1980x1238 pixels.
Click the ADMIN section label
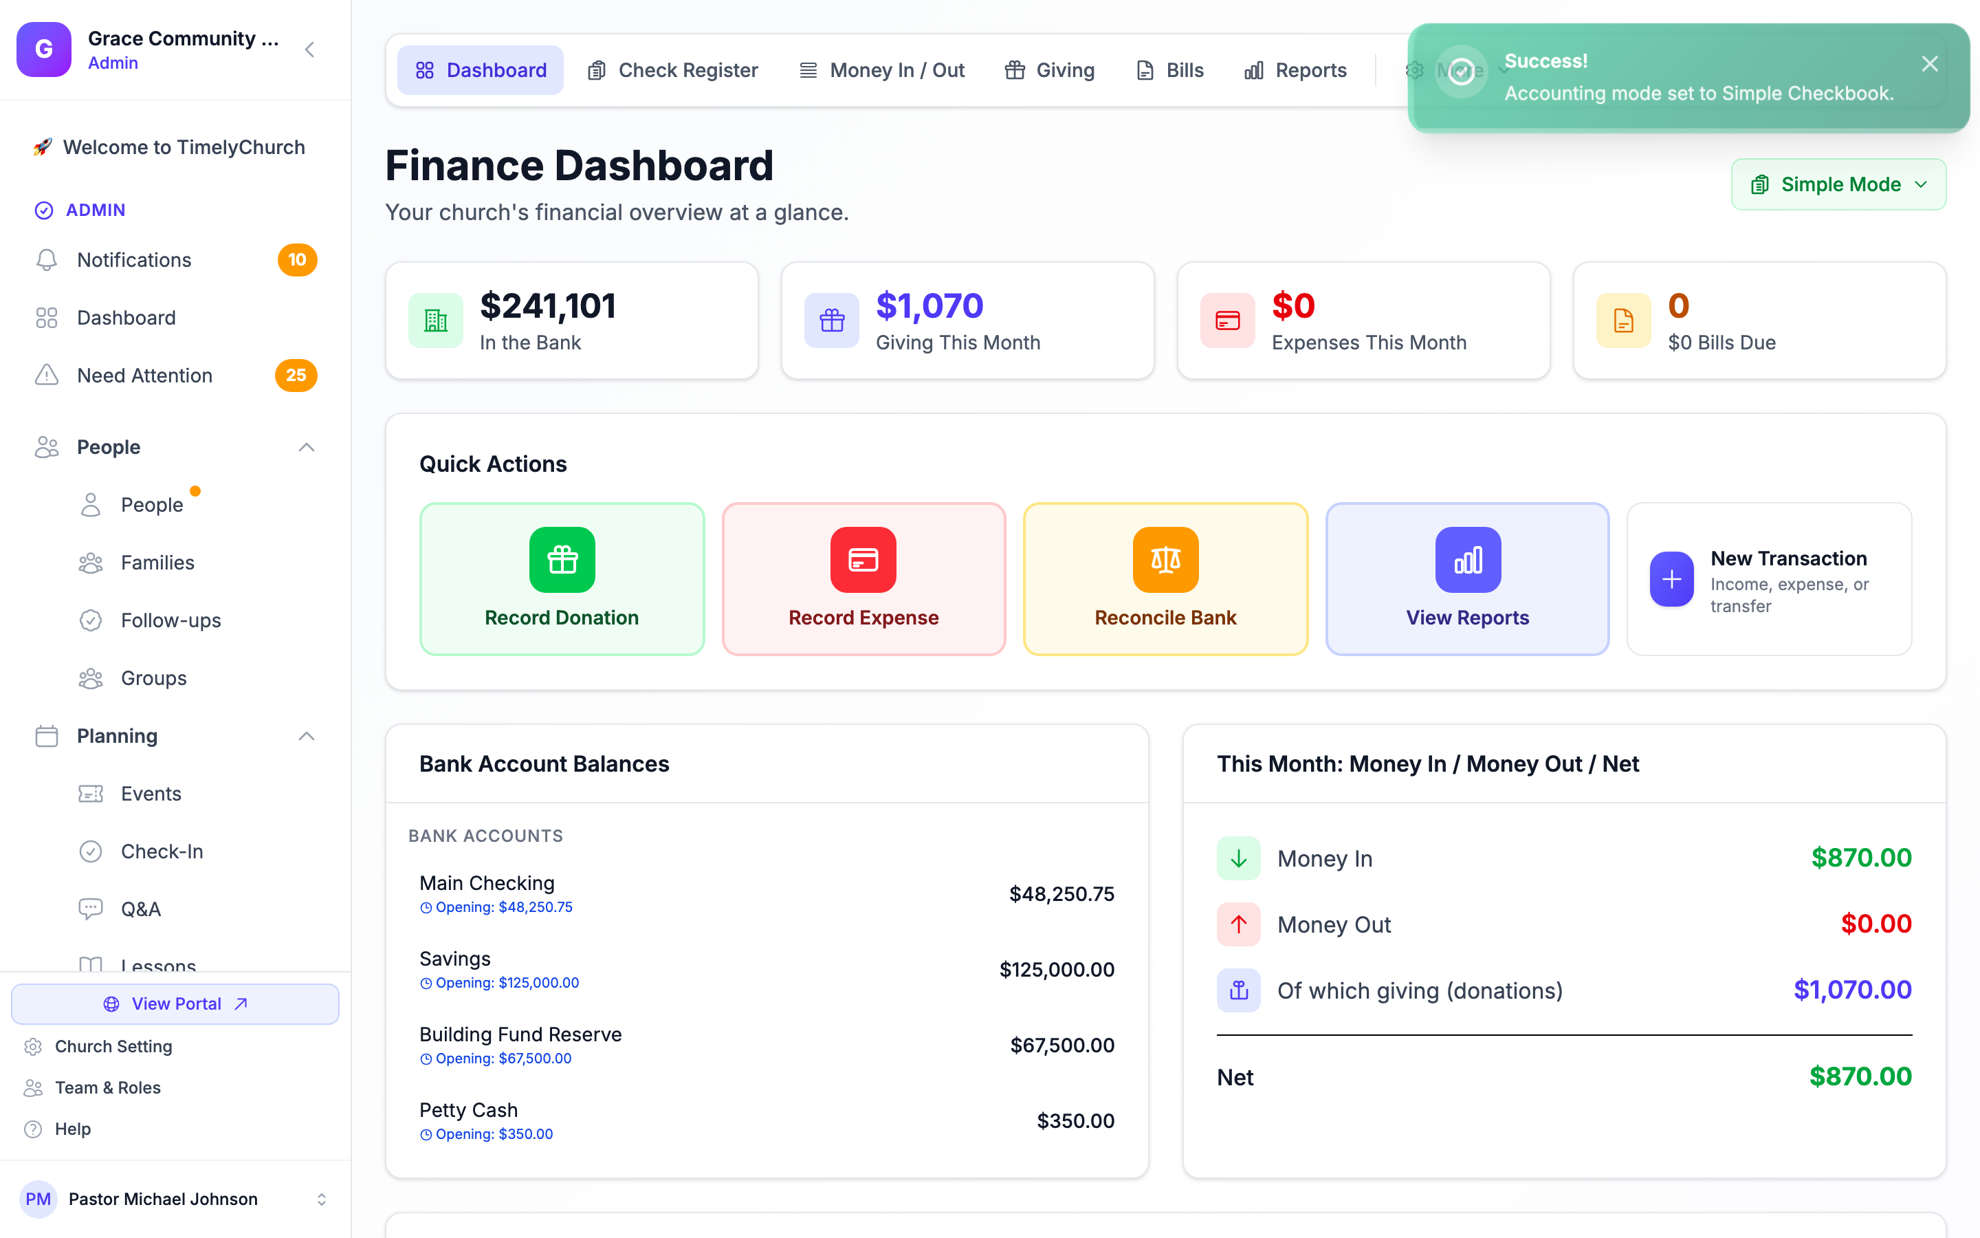click(96, 210)
